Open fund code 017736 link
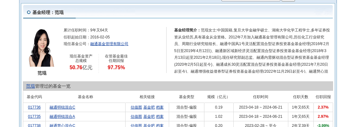The image size is (356, 127). tap(34, 107)
